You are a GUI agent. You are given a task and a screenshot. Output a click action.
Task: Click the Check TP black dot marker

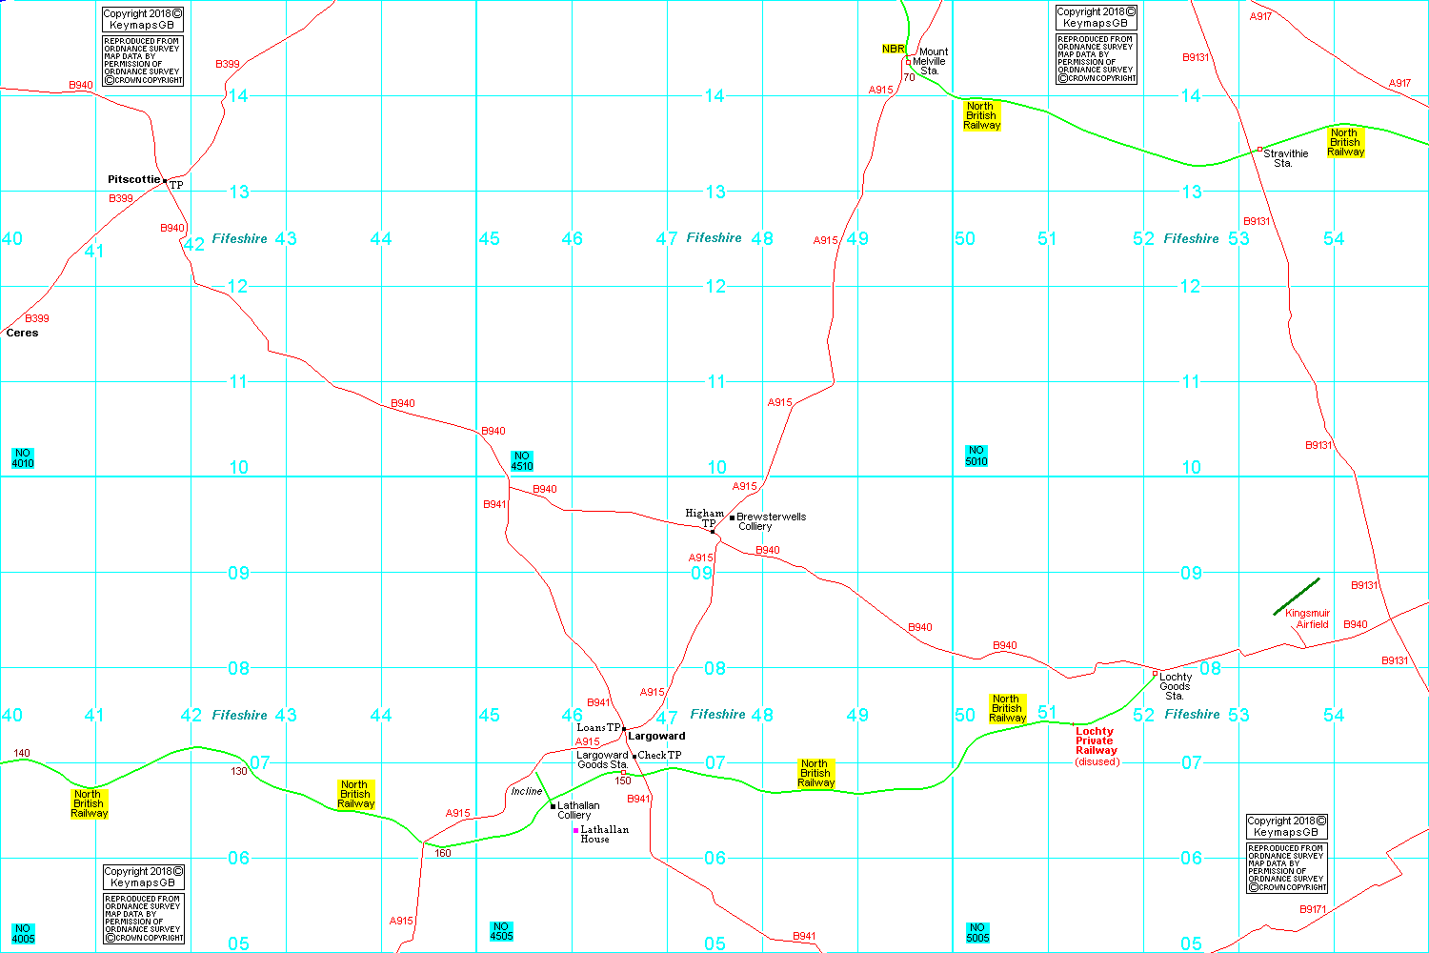pos(634,756)
